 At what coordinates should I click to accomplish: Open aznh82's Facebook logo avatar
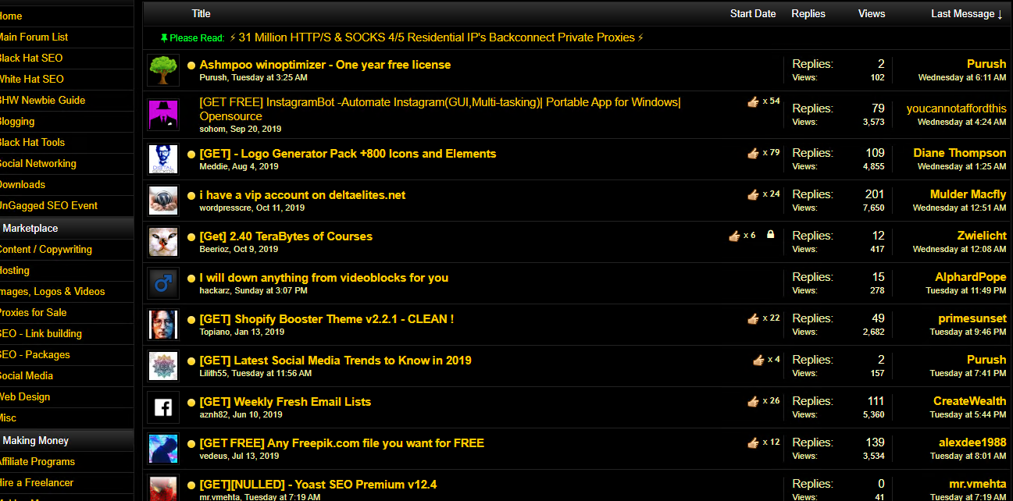[x=163, y=407]
